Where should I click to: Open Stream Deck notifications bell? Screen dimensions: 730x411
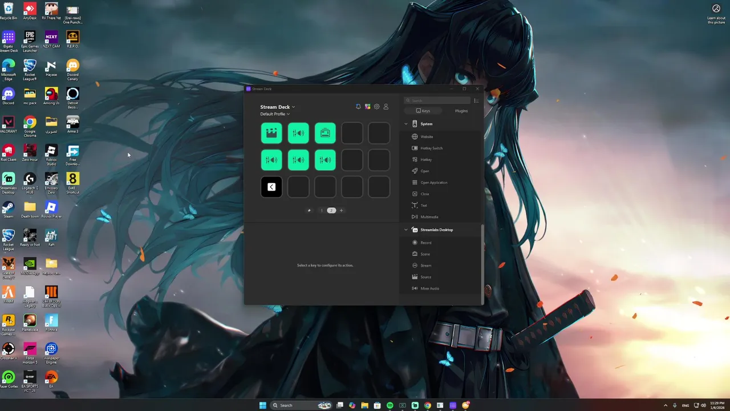click(358, 107)
